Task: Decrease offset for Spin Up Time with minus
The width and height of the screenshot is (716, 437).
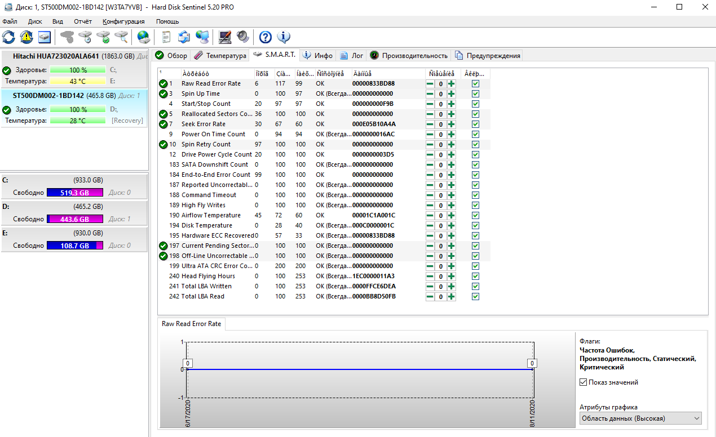Action: (430, 93)
